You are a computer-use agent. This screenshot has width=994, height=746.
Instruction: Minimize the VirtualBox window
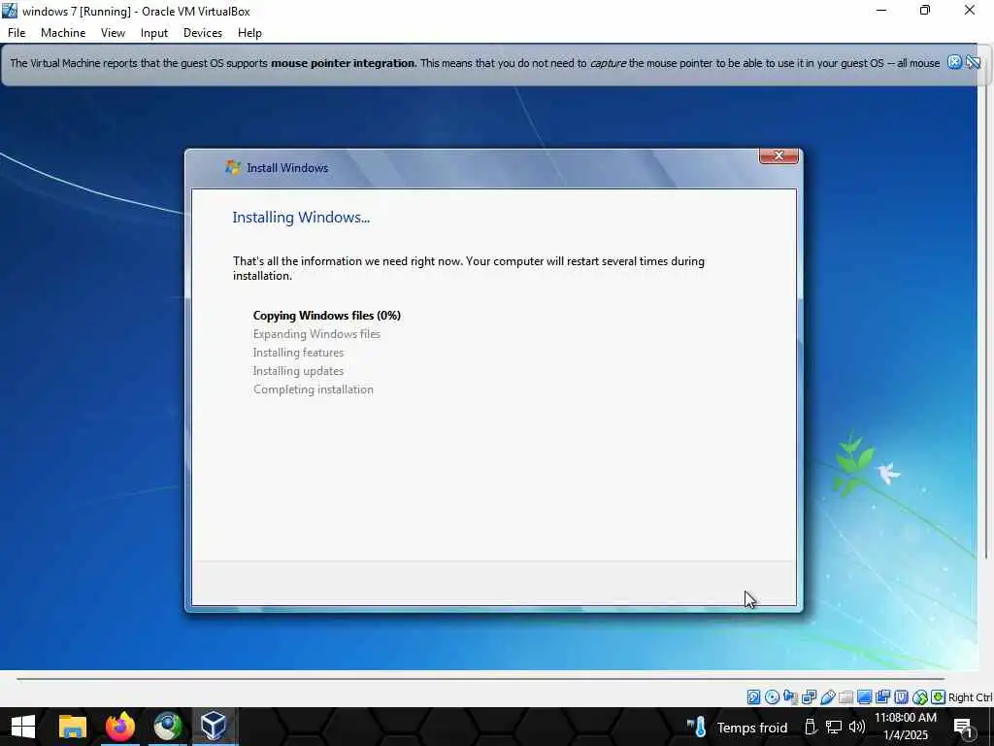click(x=881, y=11)
